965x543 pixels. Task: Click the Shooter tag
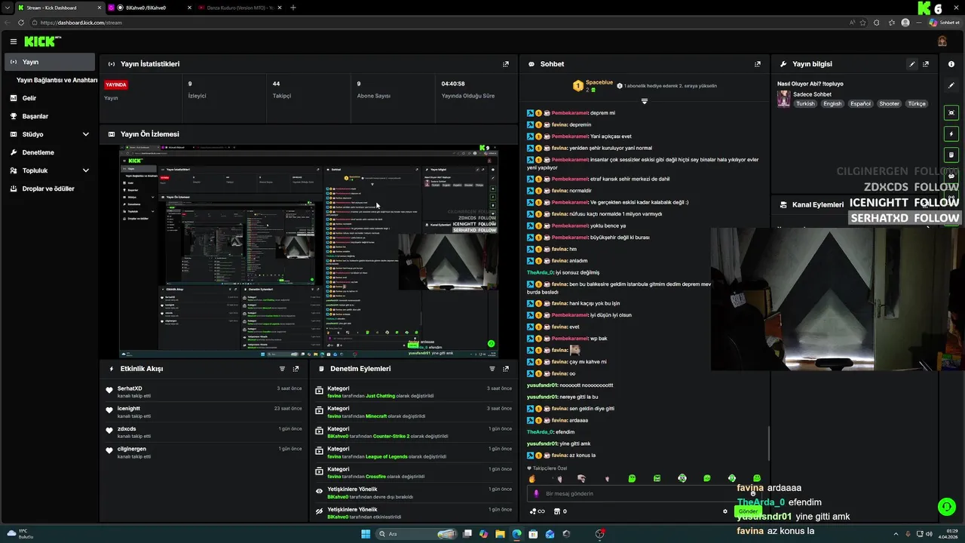pyautogui.click(x=890, y=103)
